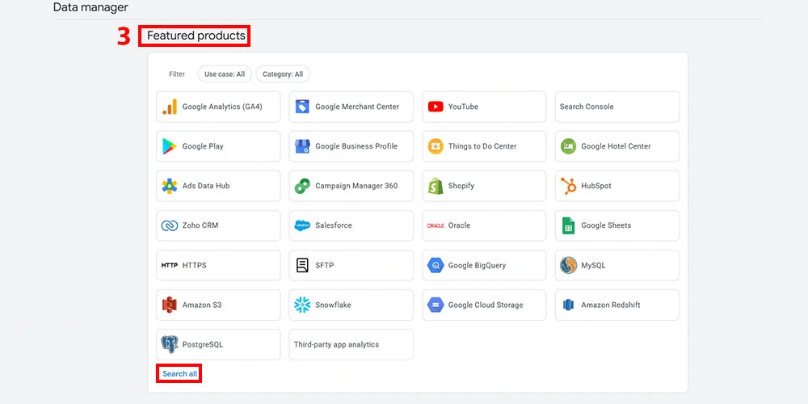Click the PostgreSQL elephant icon
808x404 pixels.
170,344
